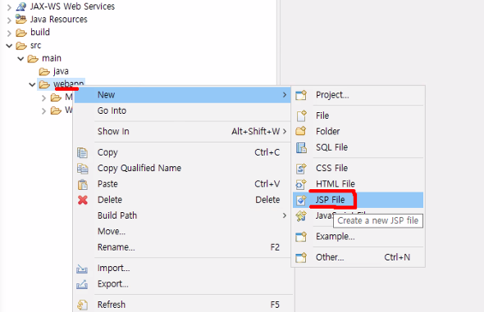Create a new SQL File
484x312 pixels.
358,147
